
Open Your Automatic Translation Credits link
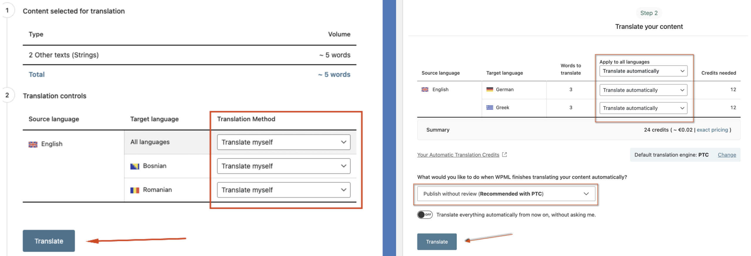tap(458, 155)
